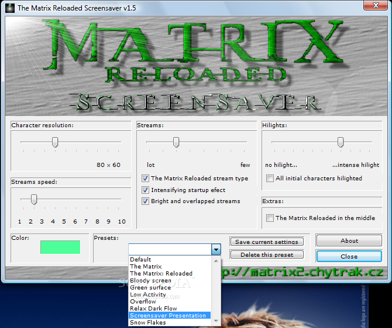Choose The Matrix preset entry
The width and height of the screenshot is (392, 328).
(x=170, y=266)
